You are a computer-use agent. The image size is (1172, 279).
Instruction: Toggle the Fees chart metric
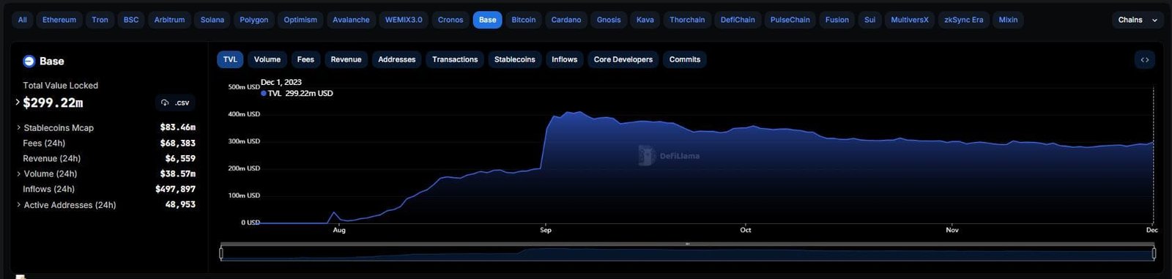click(305, 59)
